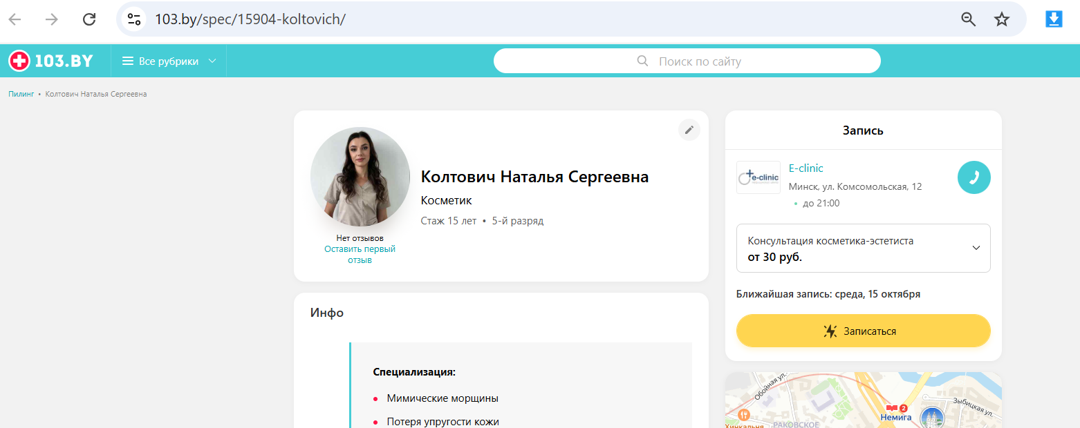This screenshot has width=1080, height=428.
Task: Click the Колтович Наталья Сергеевна breadcrumb text
Action: (96, 94)
